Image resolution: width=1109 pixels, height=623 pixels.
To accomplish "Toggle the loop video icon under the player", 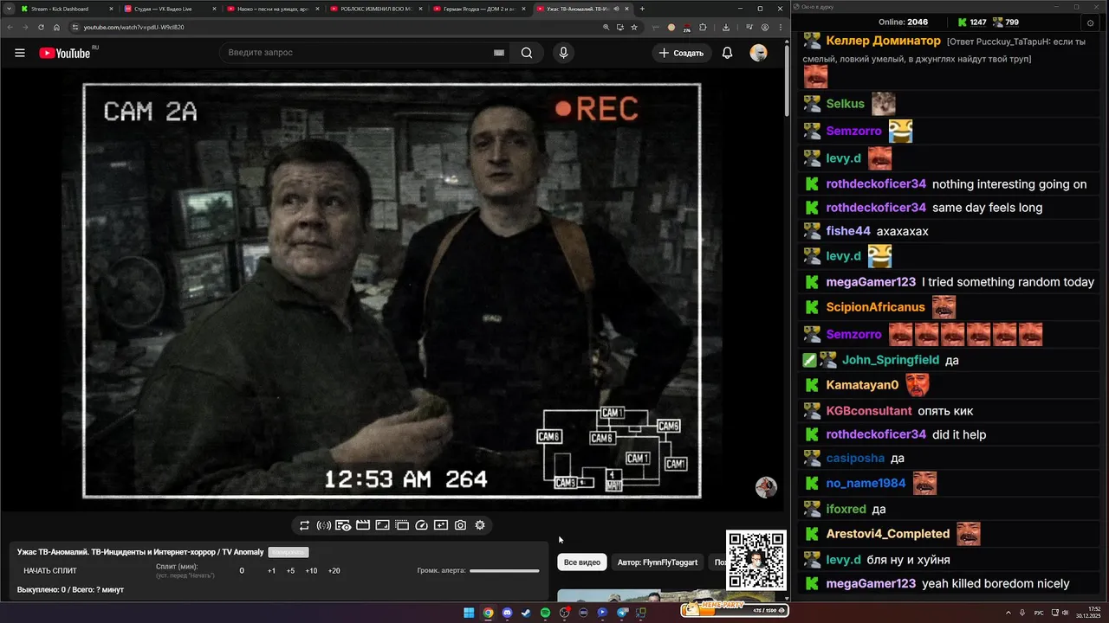I will point(304,525).
